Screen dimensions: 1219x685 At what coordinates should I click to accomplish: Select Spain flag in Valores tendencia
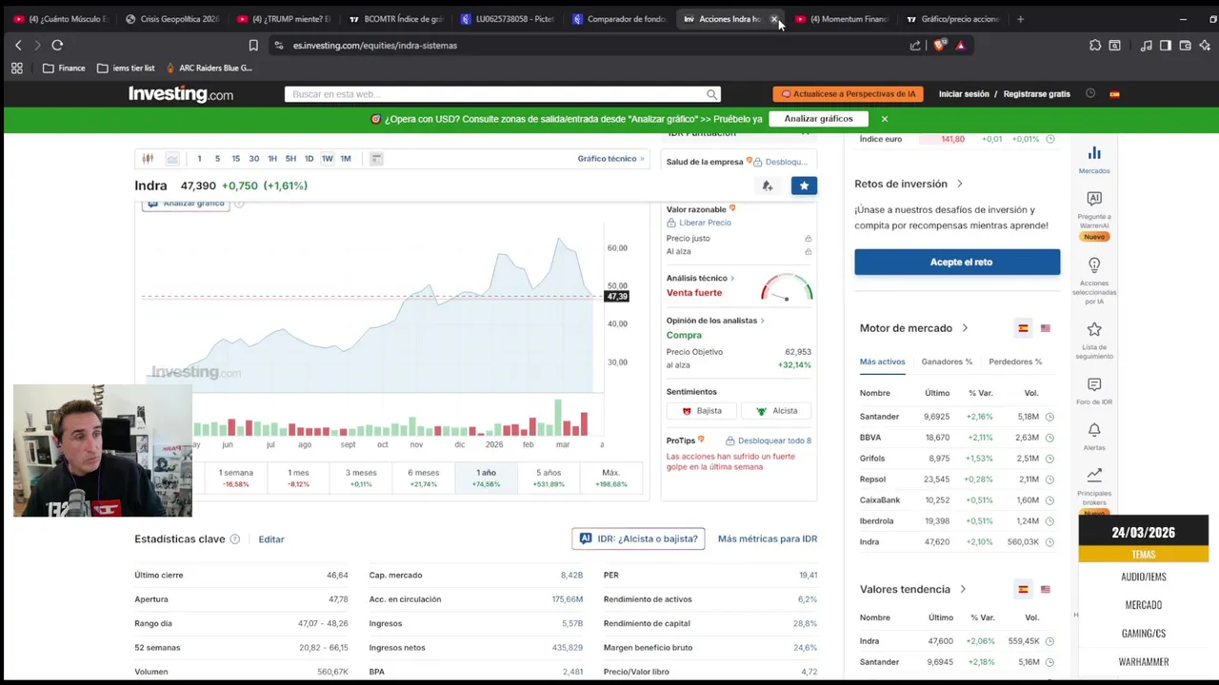pyautogui.click(x=1023, y=590)
